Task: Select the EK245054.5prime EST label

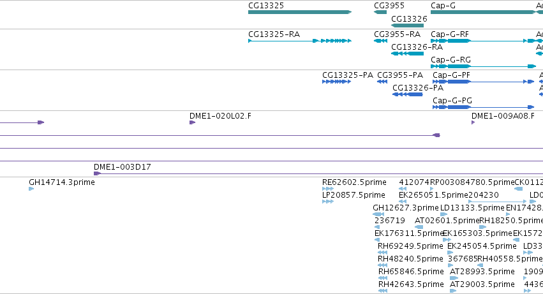Action: (x=482, y=246)
